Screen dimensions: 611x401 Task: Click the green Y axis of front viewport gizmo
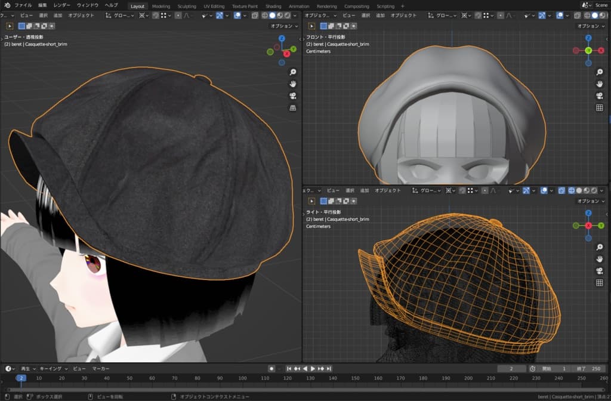588,51
